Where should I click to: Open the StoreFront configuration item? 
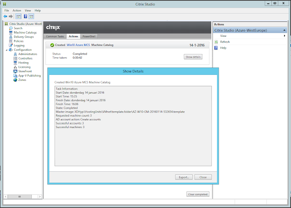point(25,71)
